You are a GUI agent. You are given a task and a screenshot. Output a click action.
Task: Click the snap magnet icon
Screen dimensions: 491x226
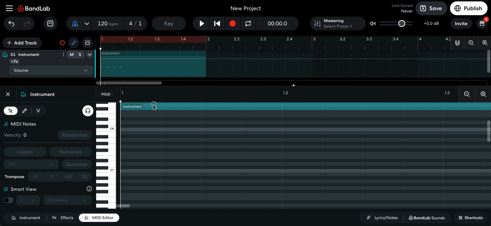pos(457,43)
